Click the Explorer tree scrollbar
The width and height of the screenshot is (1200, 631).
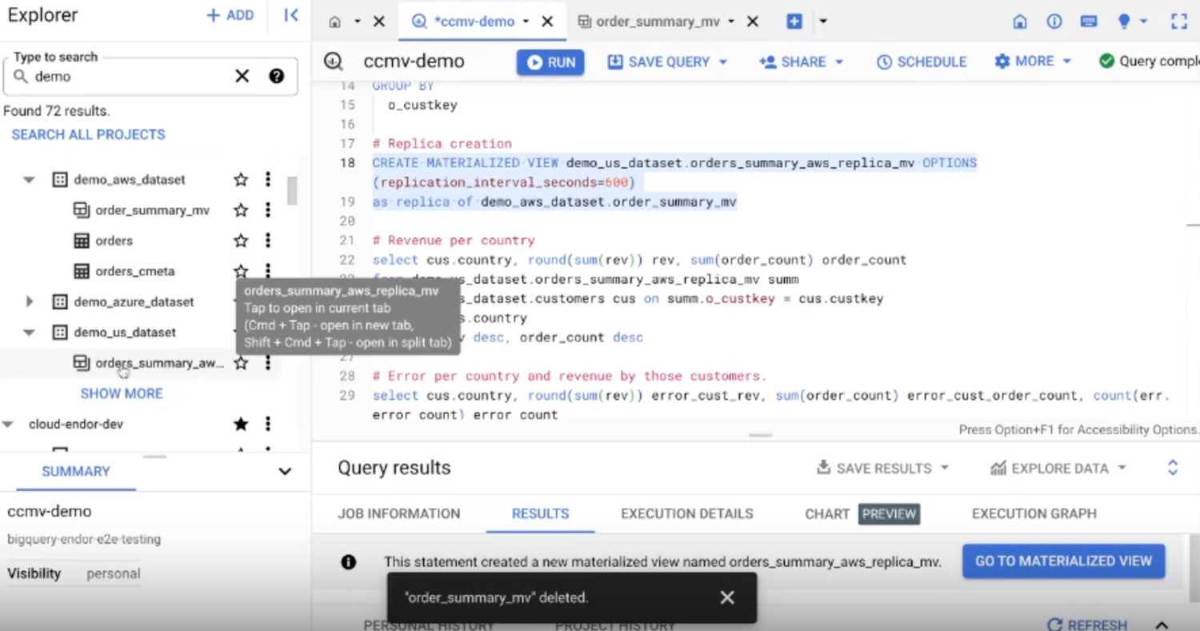[x=292, y=190]
